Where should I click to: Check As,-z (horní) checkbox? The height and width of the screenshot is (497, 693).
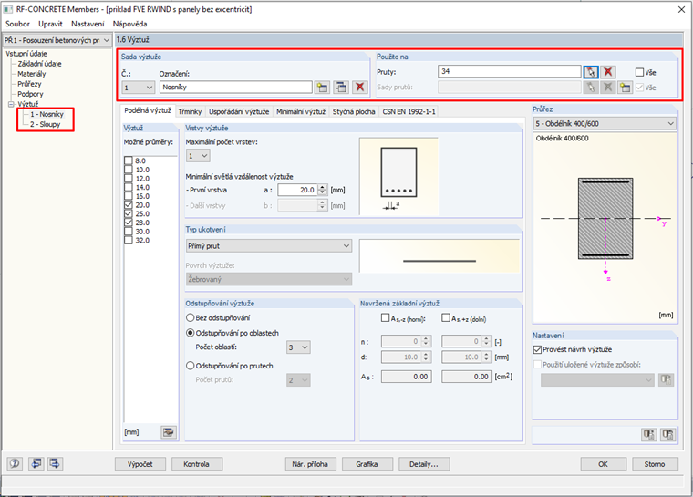point(386,318)
